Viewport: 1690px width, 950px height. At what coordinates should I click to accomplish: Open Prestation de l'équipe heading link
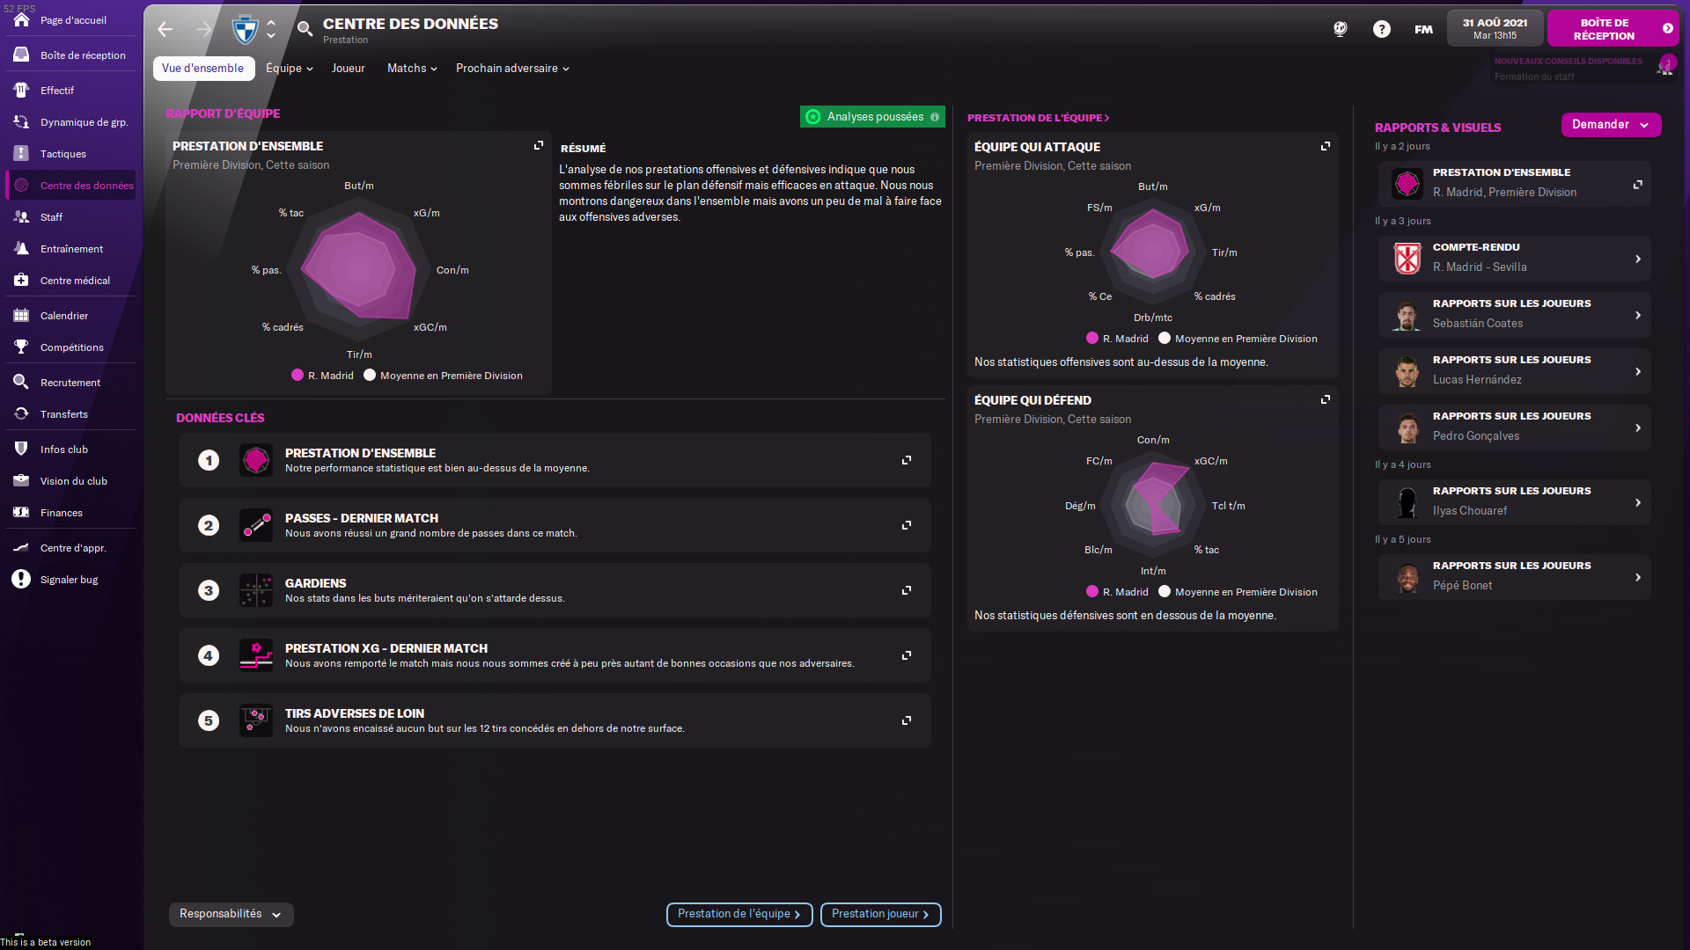click(x=1038, y=117)
